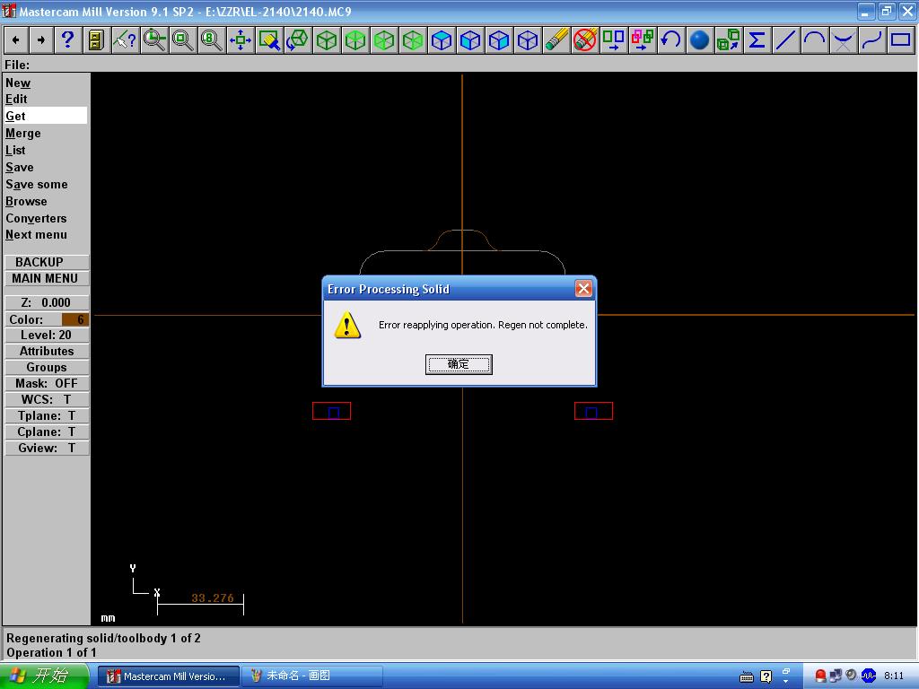
Task: Select the Converters menu item
Action: pos(36,218)
